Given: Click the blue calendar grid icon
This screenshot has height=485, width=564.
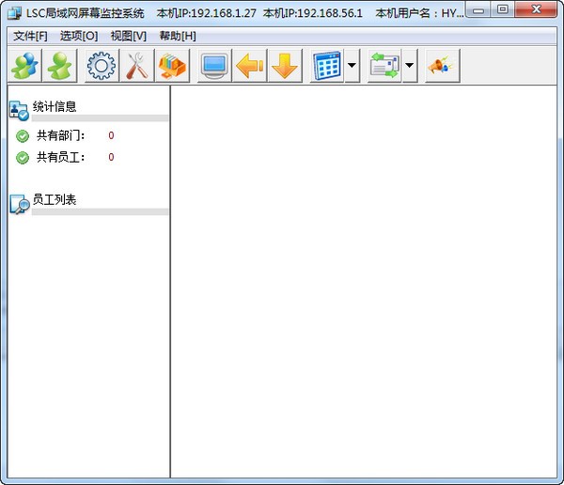Looking at the screenshot, I should tap(327, 66).
